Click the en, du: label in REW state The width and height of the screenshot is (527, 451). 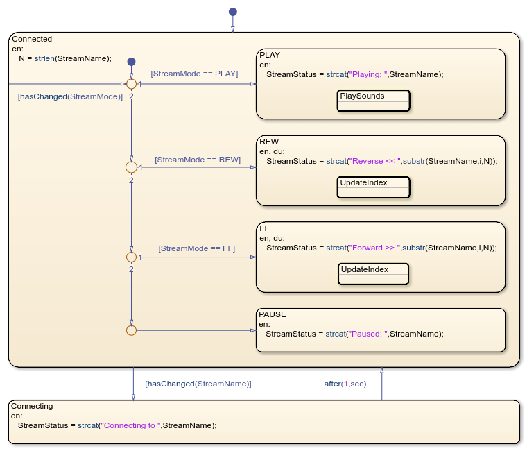272,151
